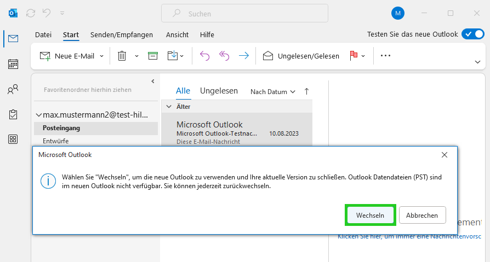This screenshot has width=490, height=262.
Task: Click the Suchen search field
Action: pyautogui.click(x=244, y=14)
